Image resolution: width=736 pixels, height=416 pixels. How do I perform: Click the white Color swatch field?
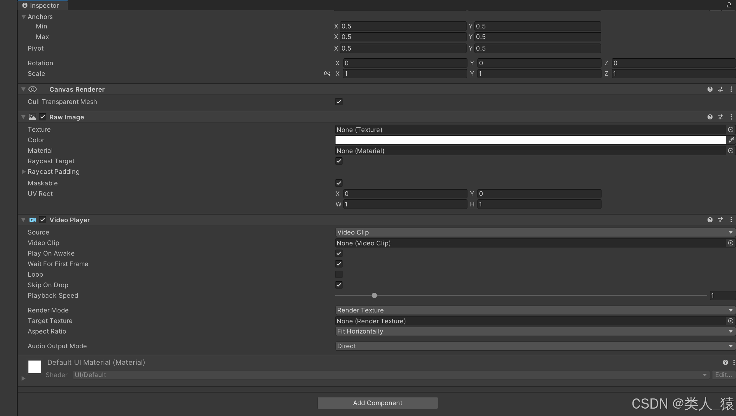530,140
